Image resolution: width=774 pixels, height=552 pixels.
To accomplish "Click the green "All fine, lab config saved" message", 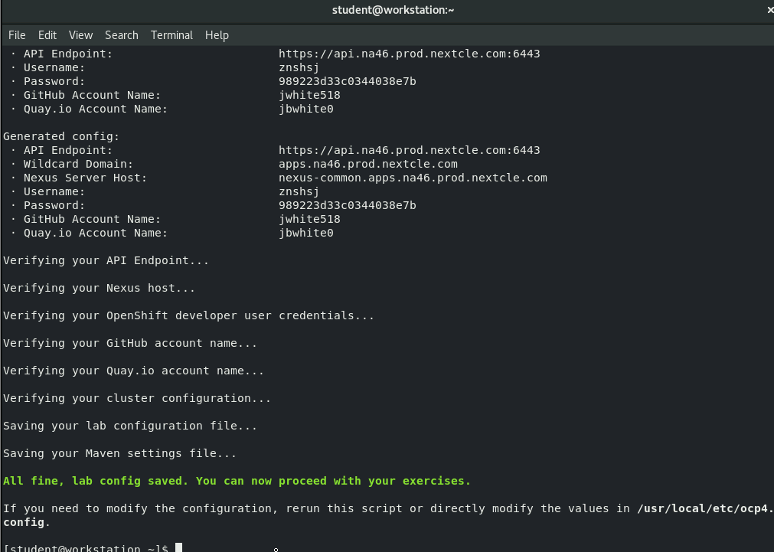I will coord(237,481).
